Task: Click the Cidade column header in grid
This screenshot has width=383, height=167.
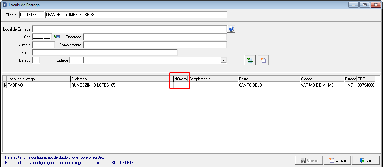Action: [x=322, y=79]
